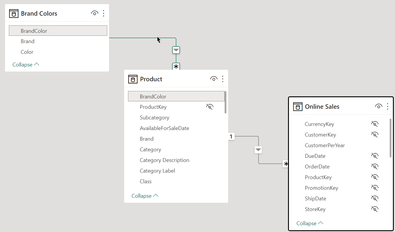Image resolution: width=395 pixels, height=232 pixels.
Task: Collapse the Product table card
Action: 145,196
